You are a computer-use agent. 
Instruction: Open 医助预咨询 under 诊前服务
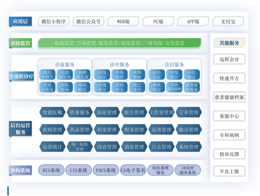click(64, 75)
